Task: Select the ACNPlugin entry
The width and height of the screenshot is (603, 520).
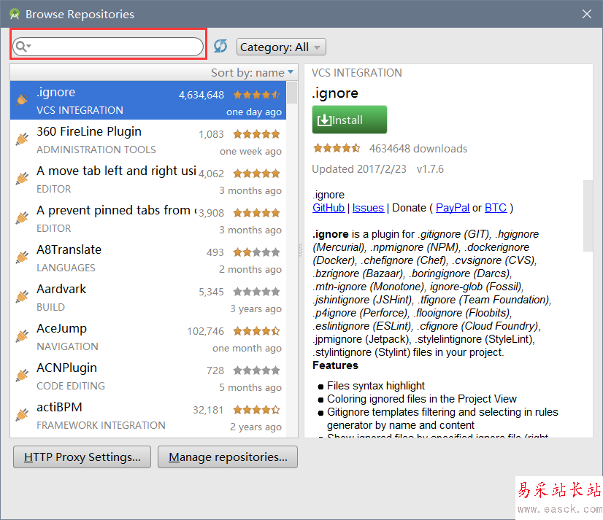Action: [x=148, y=376]
